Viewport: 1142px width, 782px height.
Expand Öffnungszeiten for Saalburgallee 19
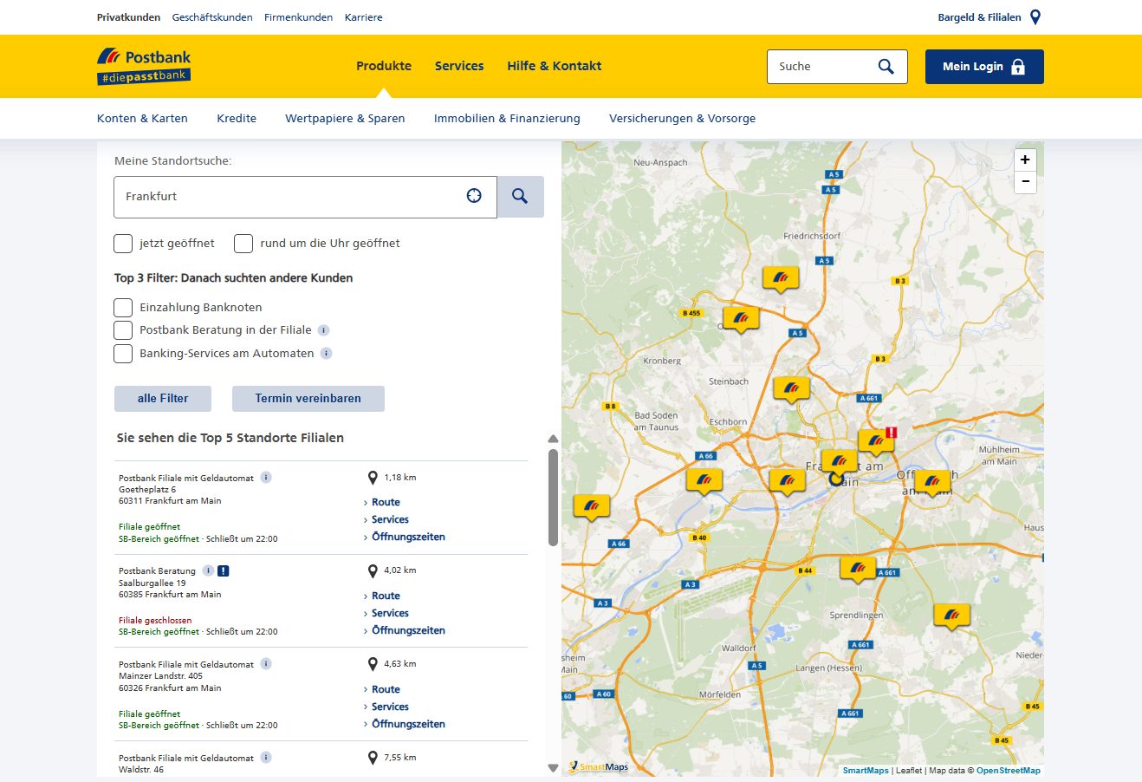point(408,630)
